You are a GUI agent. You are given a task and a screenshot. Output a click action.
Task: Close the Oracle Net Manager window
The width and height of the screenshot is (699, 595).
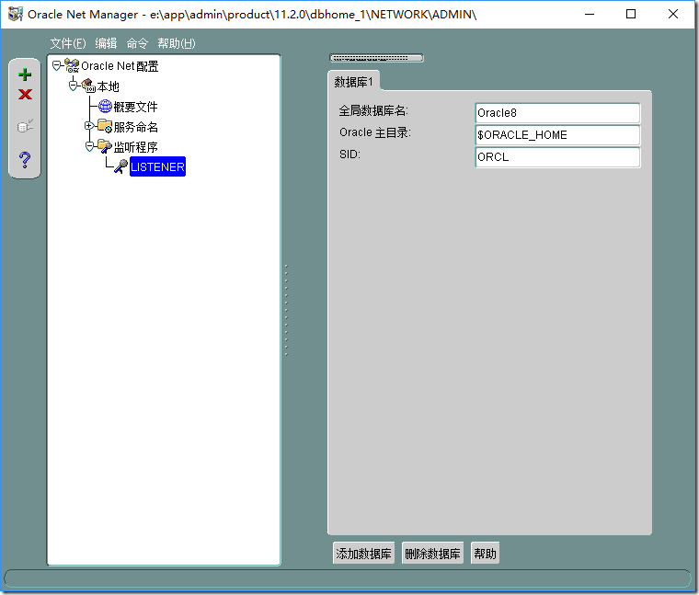(x=673, y=15)
